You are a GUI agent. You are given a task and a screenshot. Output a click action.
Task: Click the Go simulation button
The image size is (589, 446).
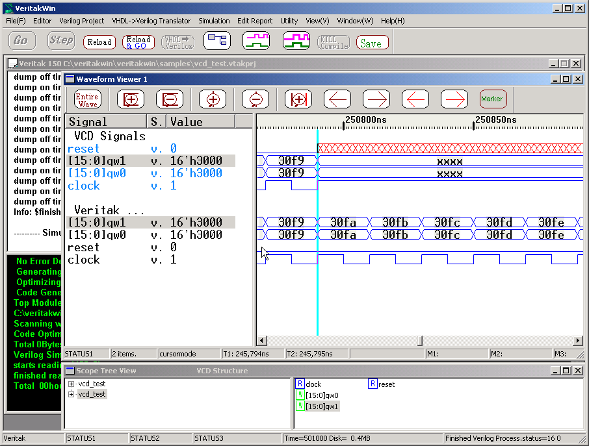click(x=22, y=40)
